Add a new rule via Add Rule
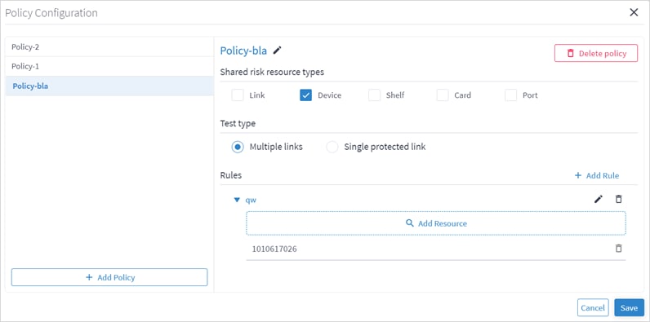The width and height of the screenshot is (650, 322). click(597, 175)
